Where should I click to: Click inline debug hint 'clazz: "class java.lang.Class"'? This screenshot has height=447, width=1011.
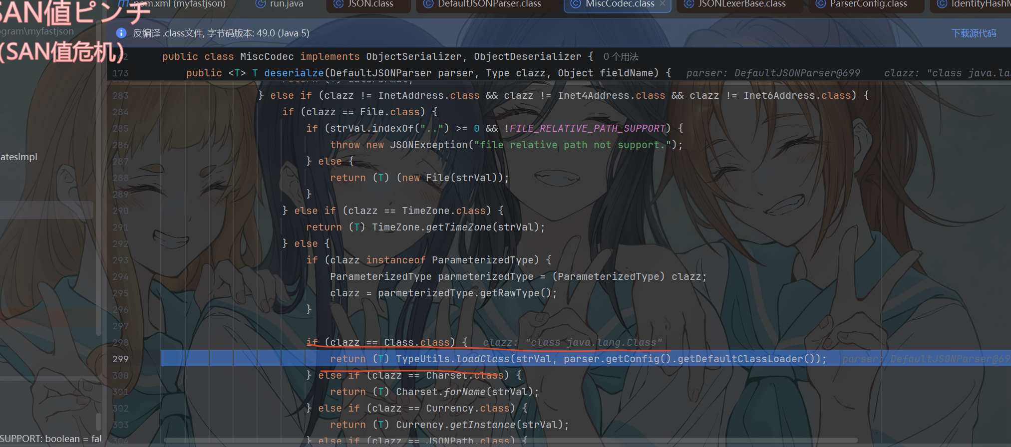tap(572, 342)
